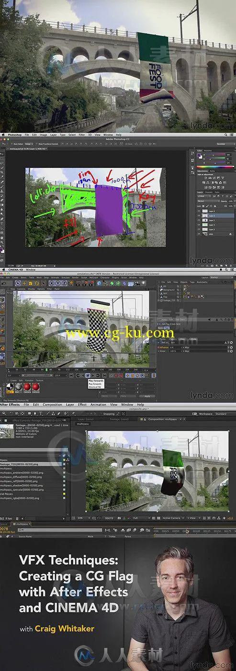
Task: Switch to the Swatches tab
Action: [x=208, y=151]
